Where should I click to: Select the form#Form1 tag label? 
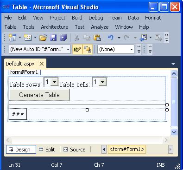pos(24,72)
